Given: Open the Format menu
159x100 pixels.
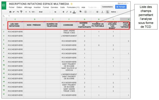Looking at the screenshot, I should (x=46, y=7).
